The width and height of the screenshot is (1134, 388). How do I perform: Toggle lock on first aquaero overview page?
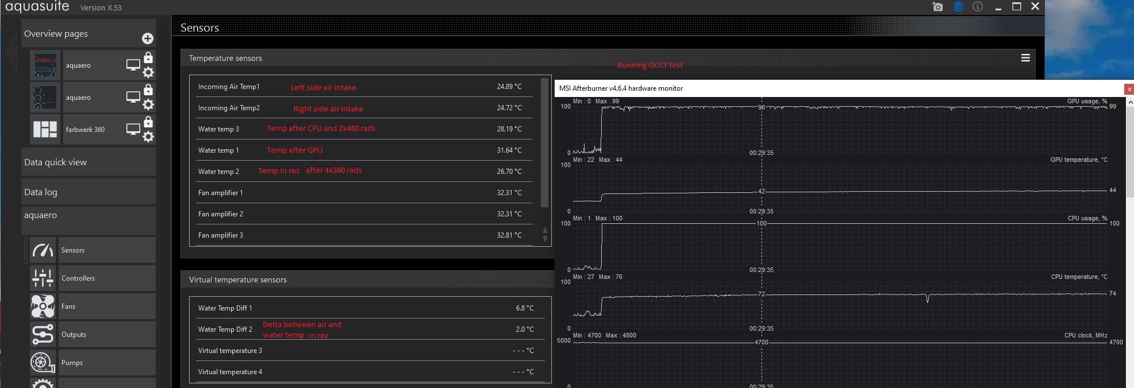click(x=148, y=57)
